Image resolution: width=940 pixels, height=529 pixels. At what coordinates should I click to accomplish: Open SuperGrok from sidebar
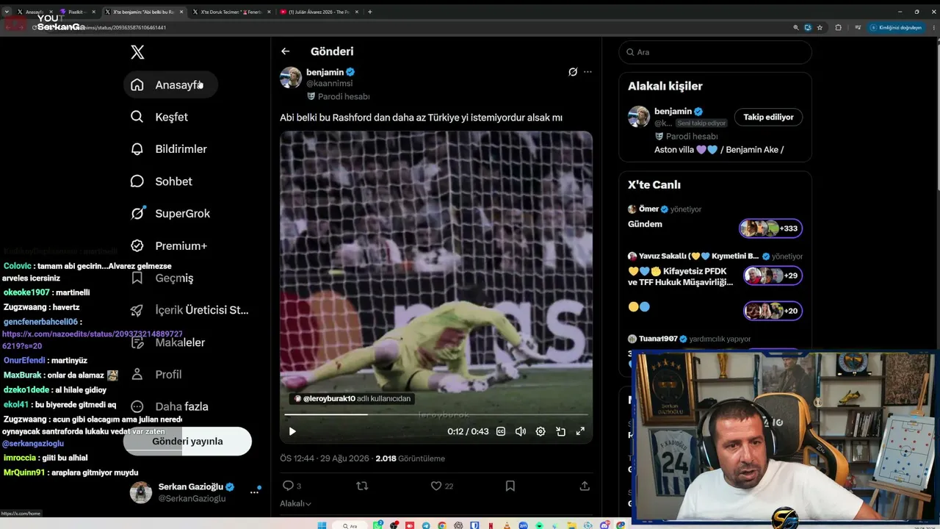pos(170,214)
